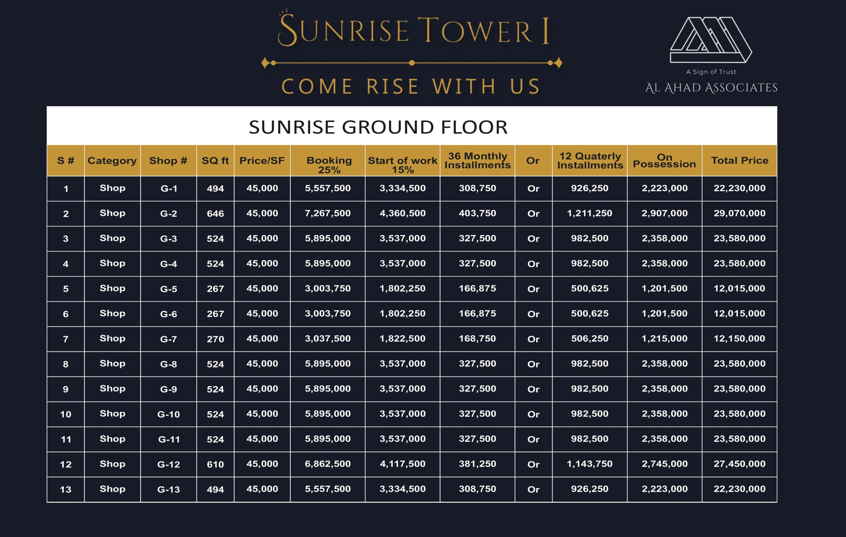The height and width of the screenshot is (537, 846).
Task: Click monthly installment 168,750
Action: (x=478, y=339)
